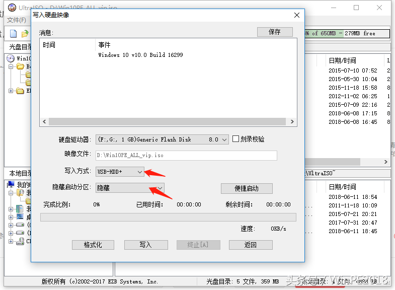Click the 时间 column header
Viewport: 395px width, 290px height.
tap(49, 45)
